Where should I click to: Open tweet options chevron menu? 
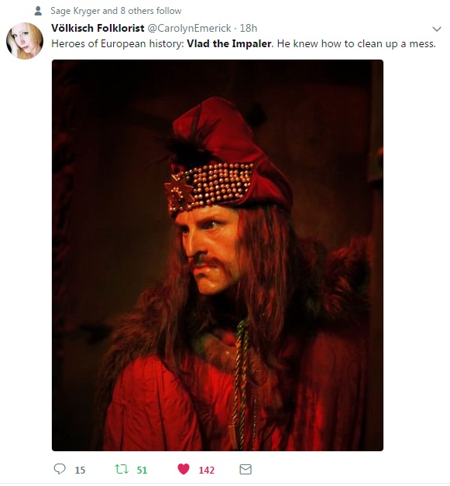point(437,29)
